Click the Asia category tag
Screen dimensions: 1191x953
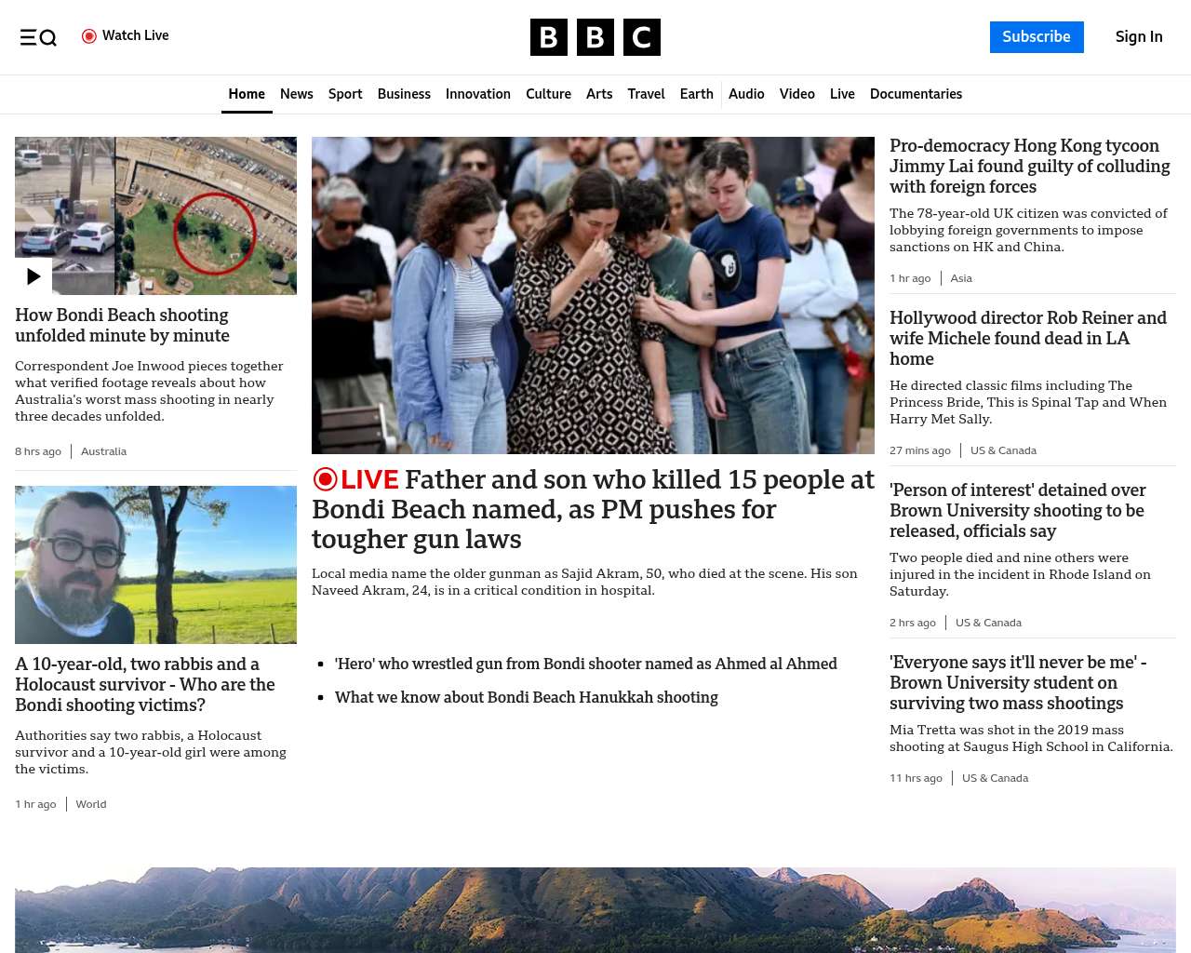point(960,278)
